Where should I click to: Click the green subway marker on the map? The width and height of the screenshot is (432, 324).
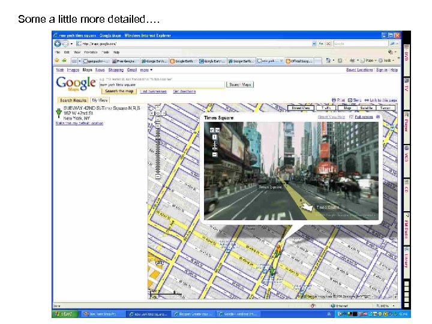pyautogui.click(x=272, y=271)
